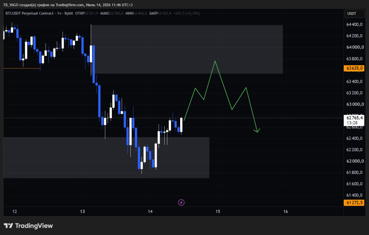The height and width of the screenshot is (235, 369).
Task: Click the 63400,0 price axis label
Action: pos(355,82)
